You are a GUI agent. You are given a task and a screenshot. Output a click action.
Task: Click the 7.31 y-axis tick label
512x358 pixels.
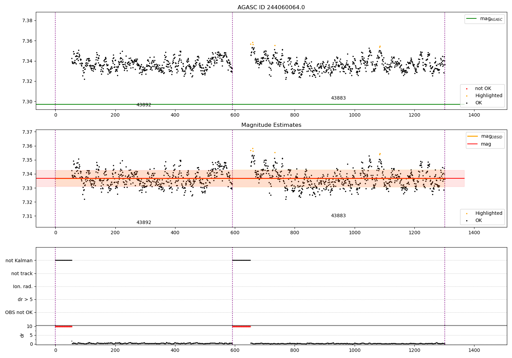(x=27, y=216)
